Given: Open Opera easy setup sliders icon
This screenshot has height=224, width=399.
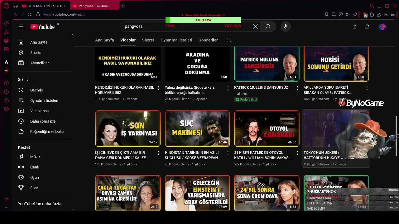Looking at the screenshot, I should point(392,14).
